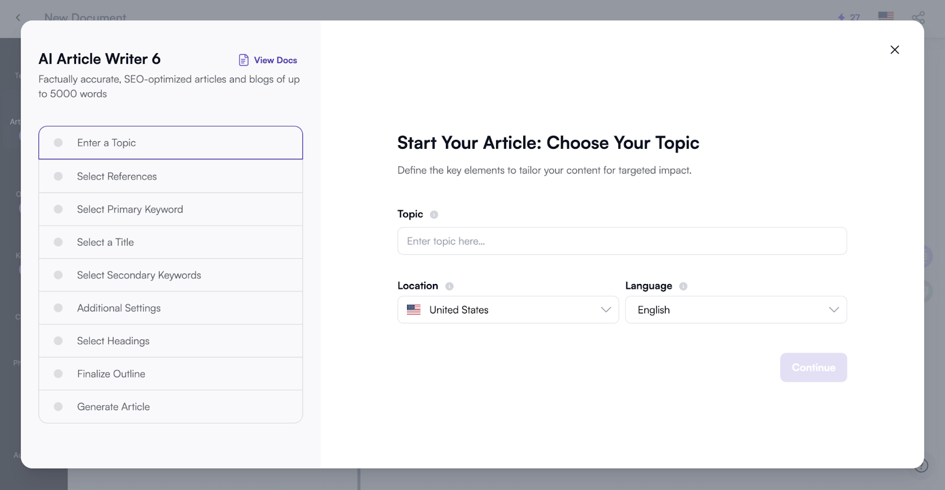Click the share icon in the top bar
The height and width of the screenshot is (490, 945).
pos(918,18)
